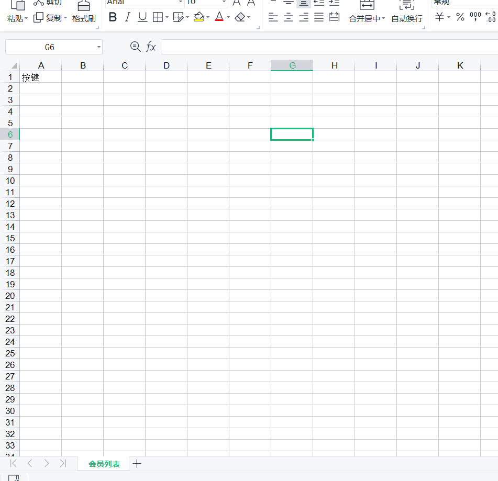Select the column G header
Viewport: 498px width, 481px height.
(x=292, y=65)
